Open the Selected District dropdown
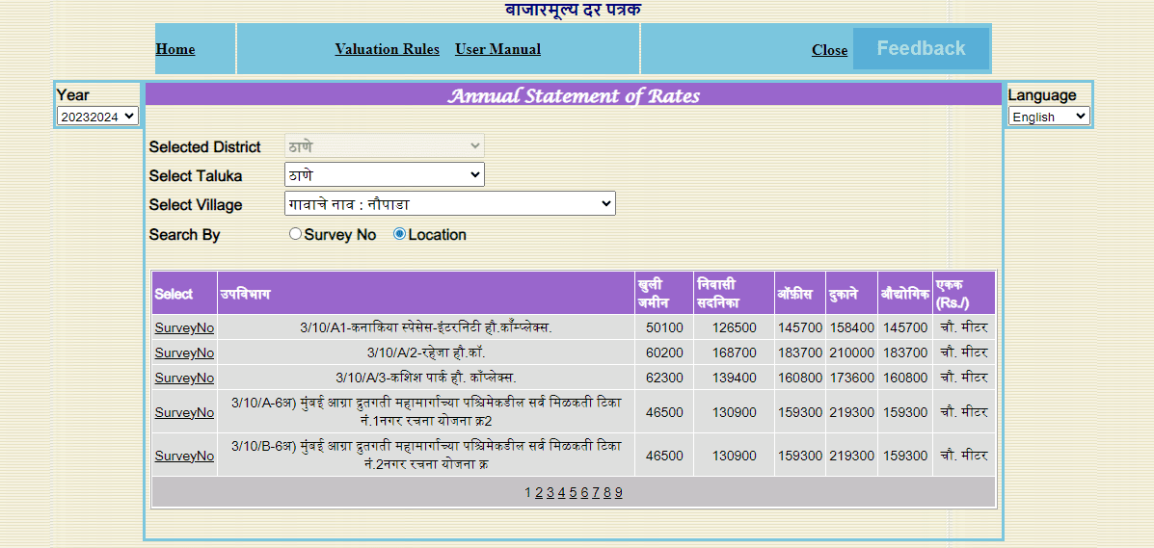 [384, 145]
